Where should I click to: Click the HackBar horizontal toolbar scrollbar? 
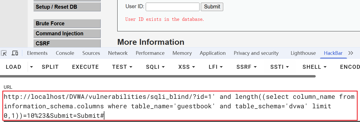click(158, 76)
